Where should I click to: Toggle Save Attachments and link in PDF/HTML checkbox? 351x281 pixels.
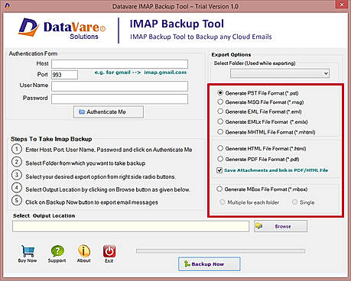219,170
